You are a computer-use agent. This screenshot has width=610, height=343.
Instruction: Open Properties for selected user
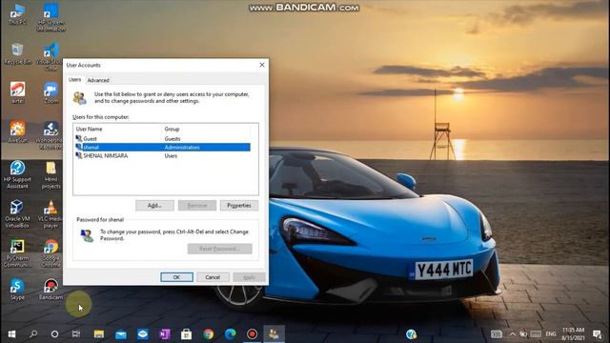pyautogui.click(x=239, y=206)
